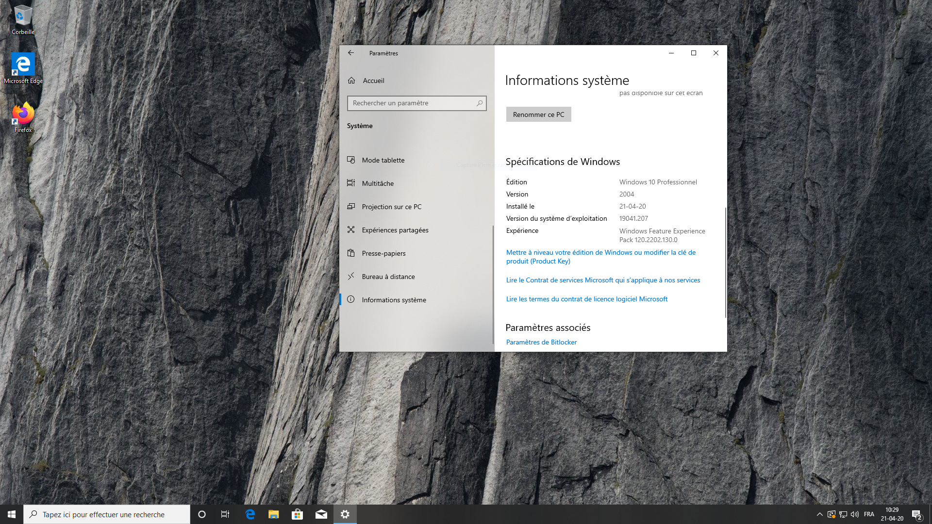
Task: Open Presse-papiers settings
Action: (383, 253)
